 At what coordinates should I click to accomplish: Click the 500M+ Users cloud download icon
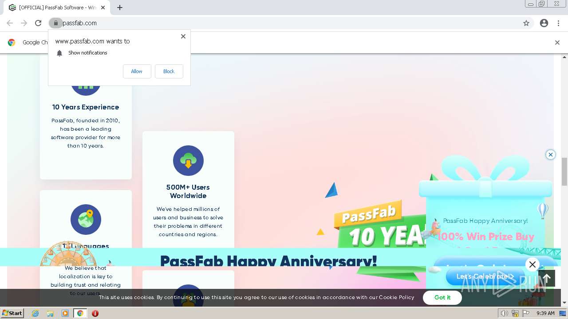pyautogui.click(x=188, y=160)
